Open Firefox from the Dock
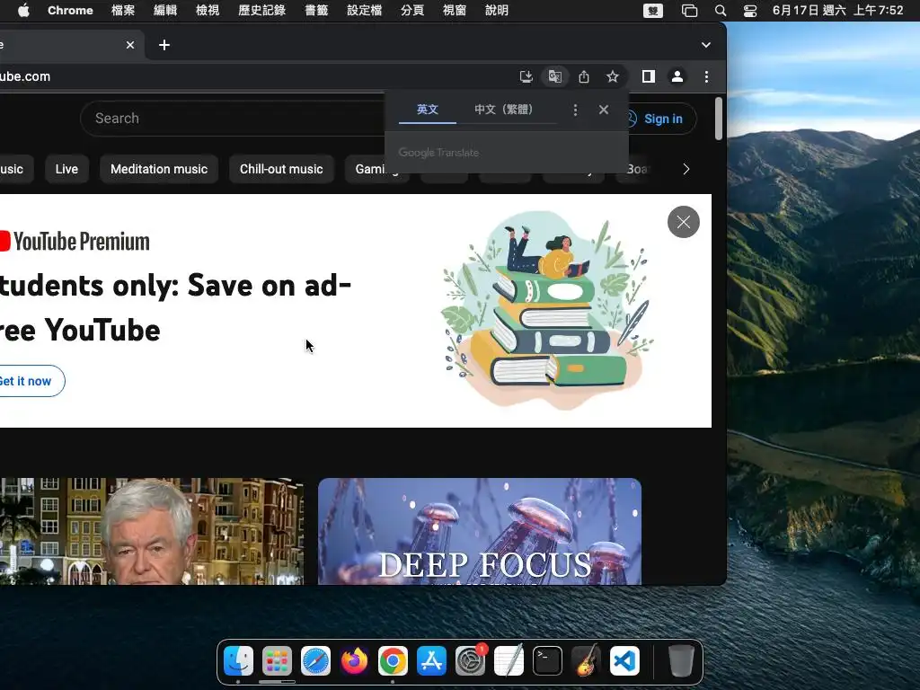 354,661
